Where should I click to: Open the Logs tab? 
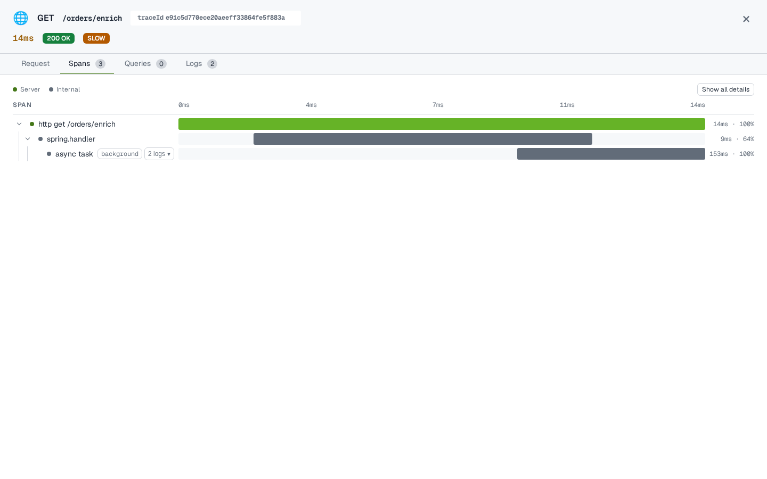click(201, 64)
